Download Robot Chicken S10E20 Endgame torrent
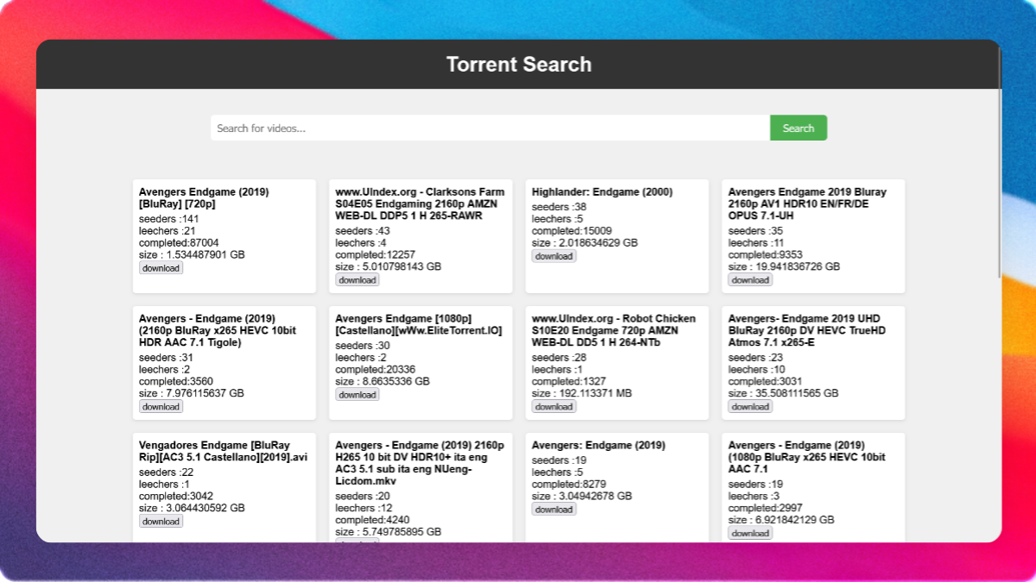 click(554, 407)
